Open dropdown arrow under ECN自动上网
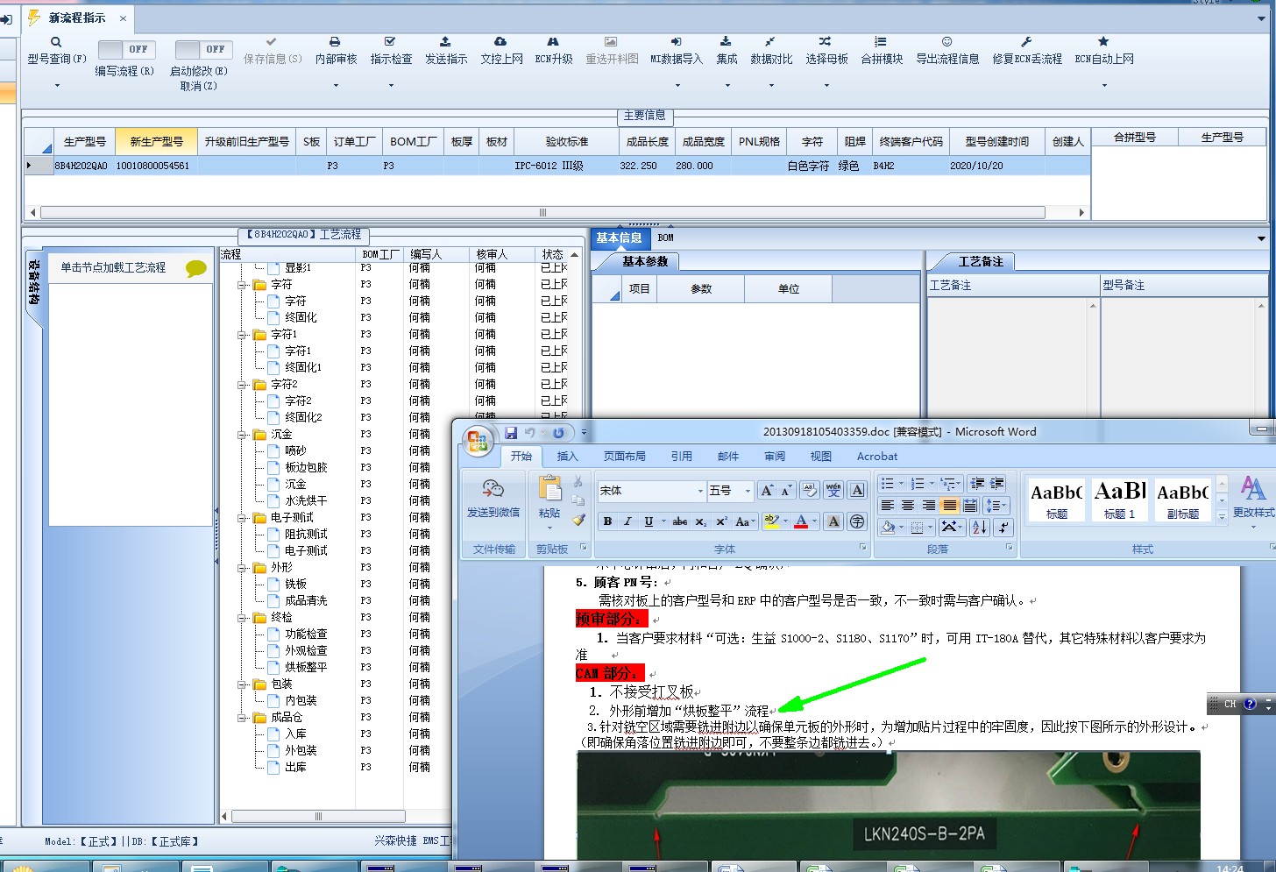The image size is (1276, 872). 1104,85
